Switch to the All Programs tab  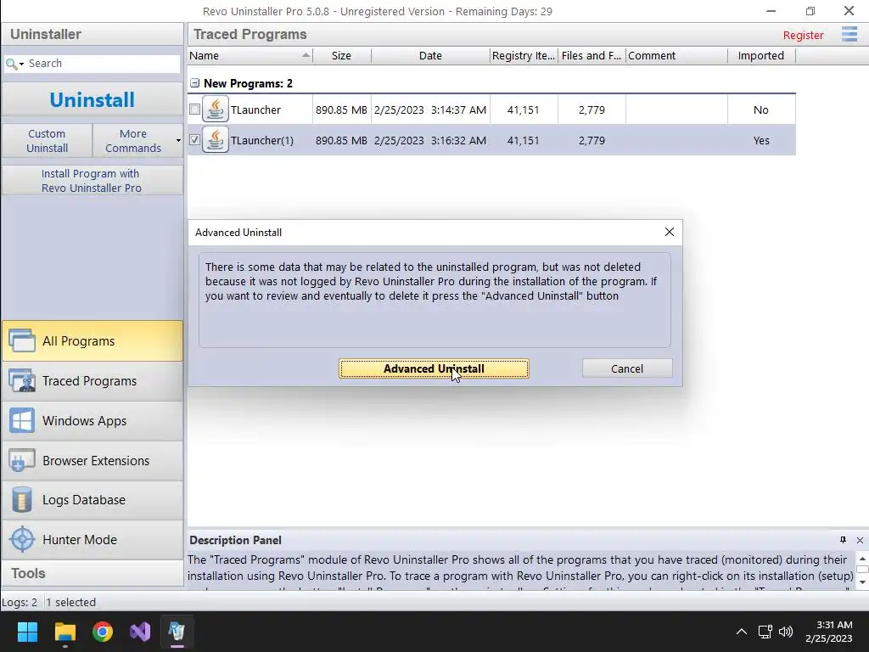[92, 341]
